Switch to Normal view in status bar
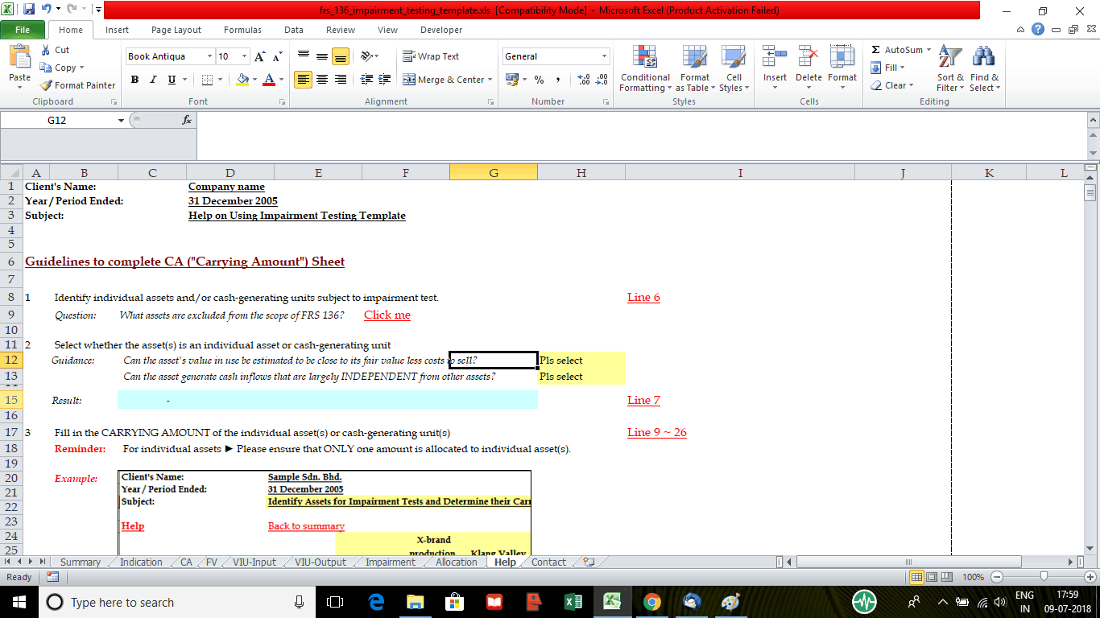 [x=916, y=577]
